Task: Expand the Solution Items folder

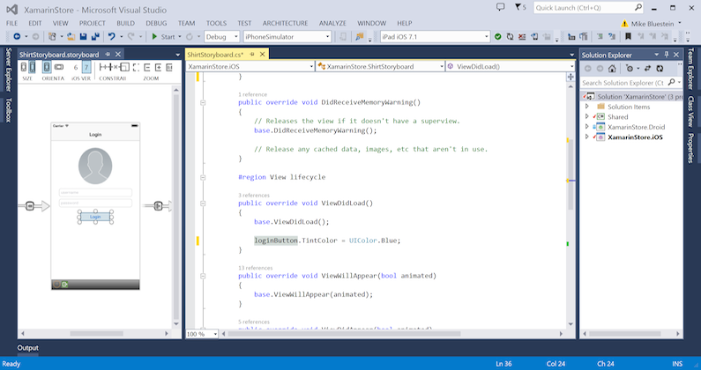Action: click(587, 107)
